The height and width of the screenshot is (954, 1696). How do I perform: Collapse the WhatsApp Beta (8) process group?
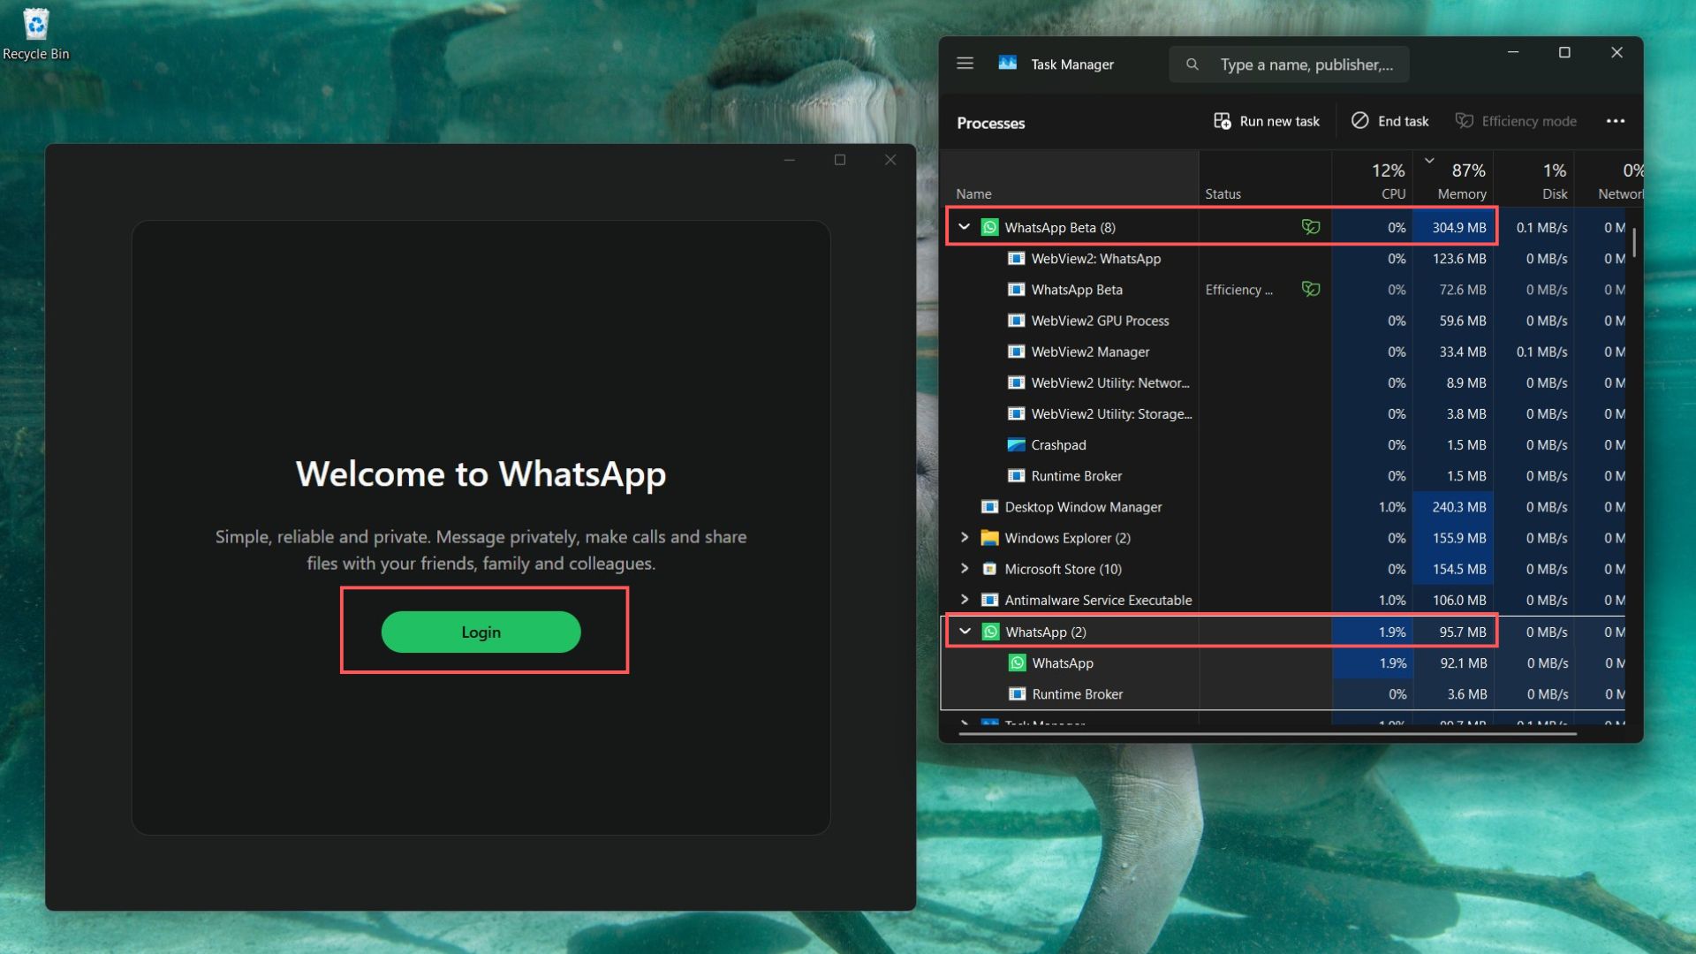click(x=964, y=226)
